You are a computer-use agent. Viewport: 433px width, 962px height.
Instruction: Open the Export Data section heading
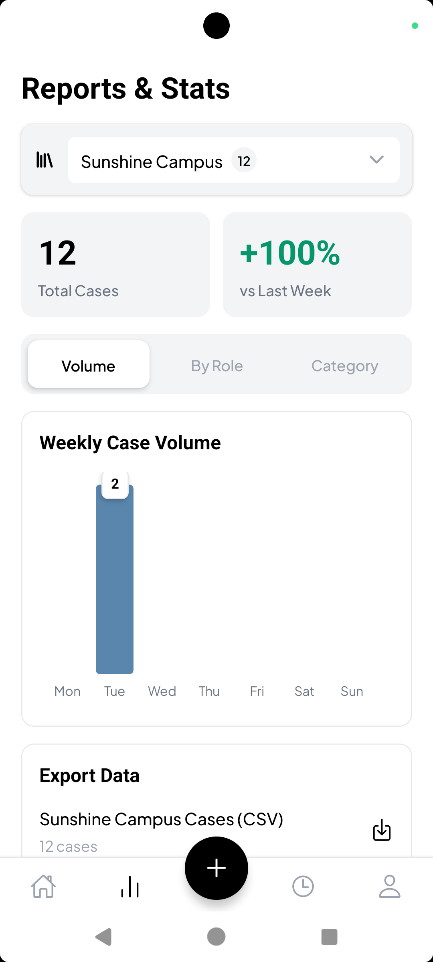89,775
